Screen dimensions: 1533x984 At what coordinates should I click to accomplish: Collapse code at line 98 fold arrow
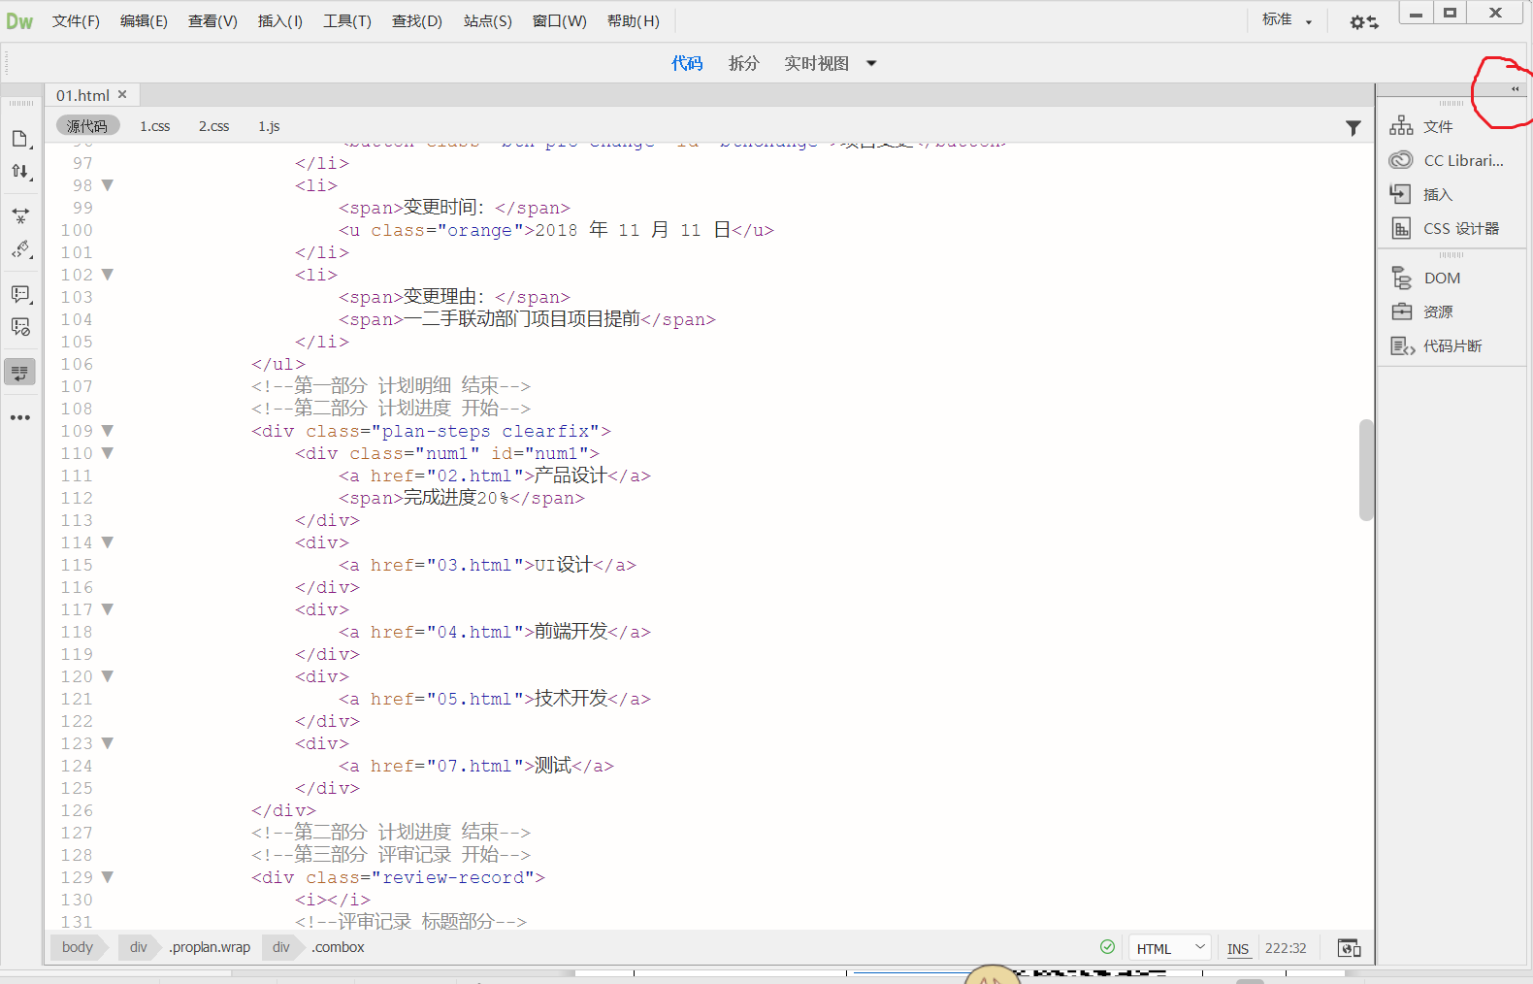coord(108,184)
